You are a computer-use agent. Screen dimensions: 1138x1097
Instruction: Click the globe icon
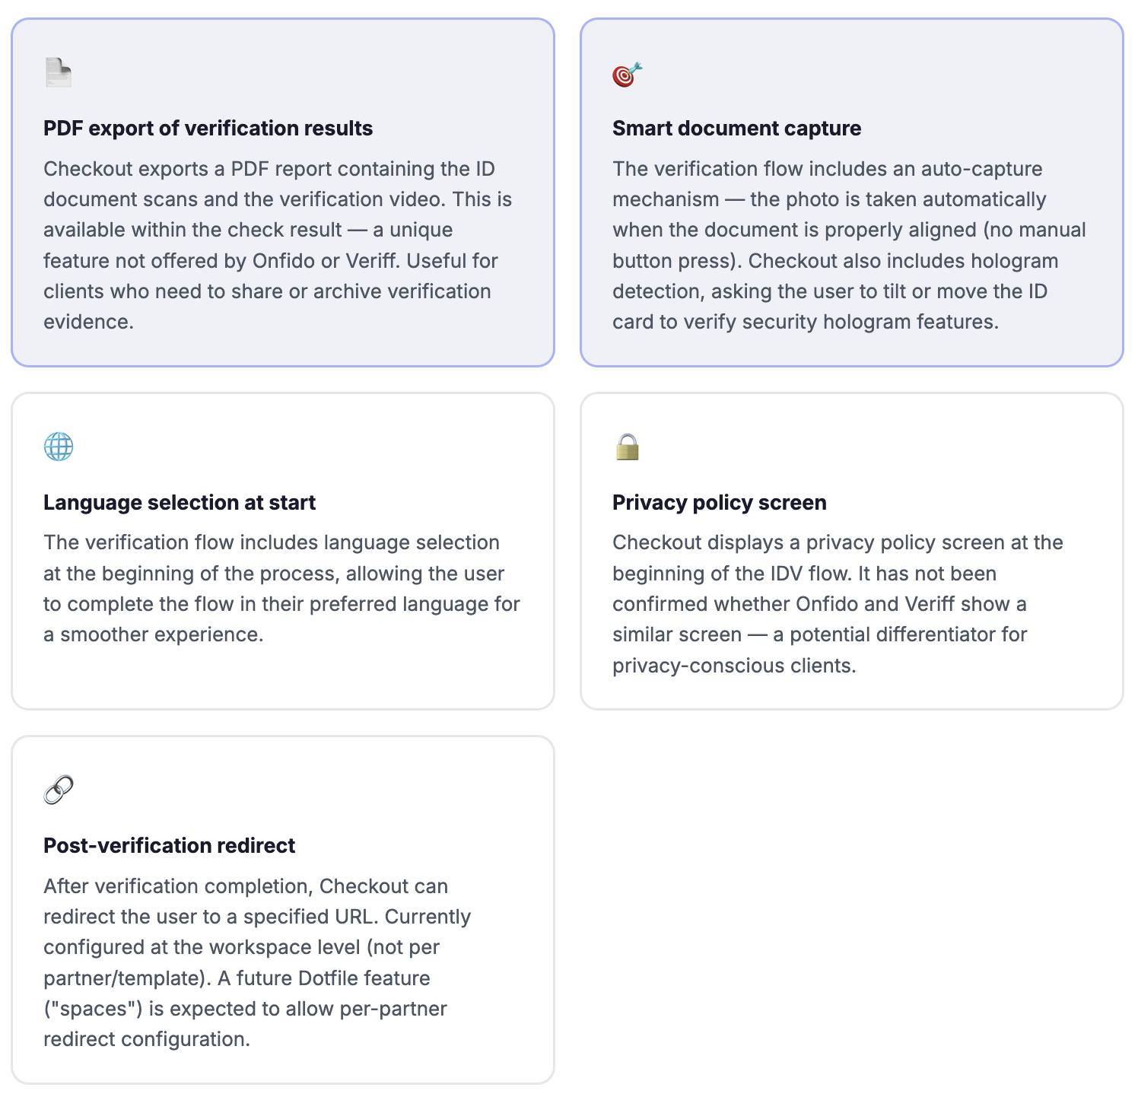(59, 447)
